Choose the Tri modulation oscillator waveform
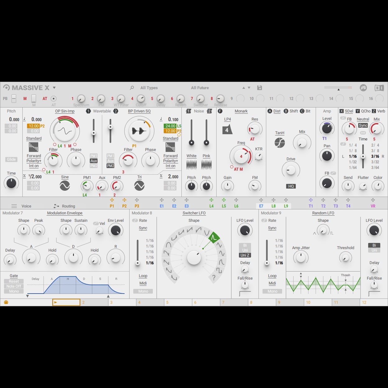388x388 pixels. coord(139,177)
